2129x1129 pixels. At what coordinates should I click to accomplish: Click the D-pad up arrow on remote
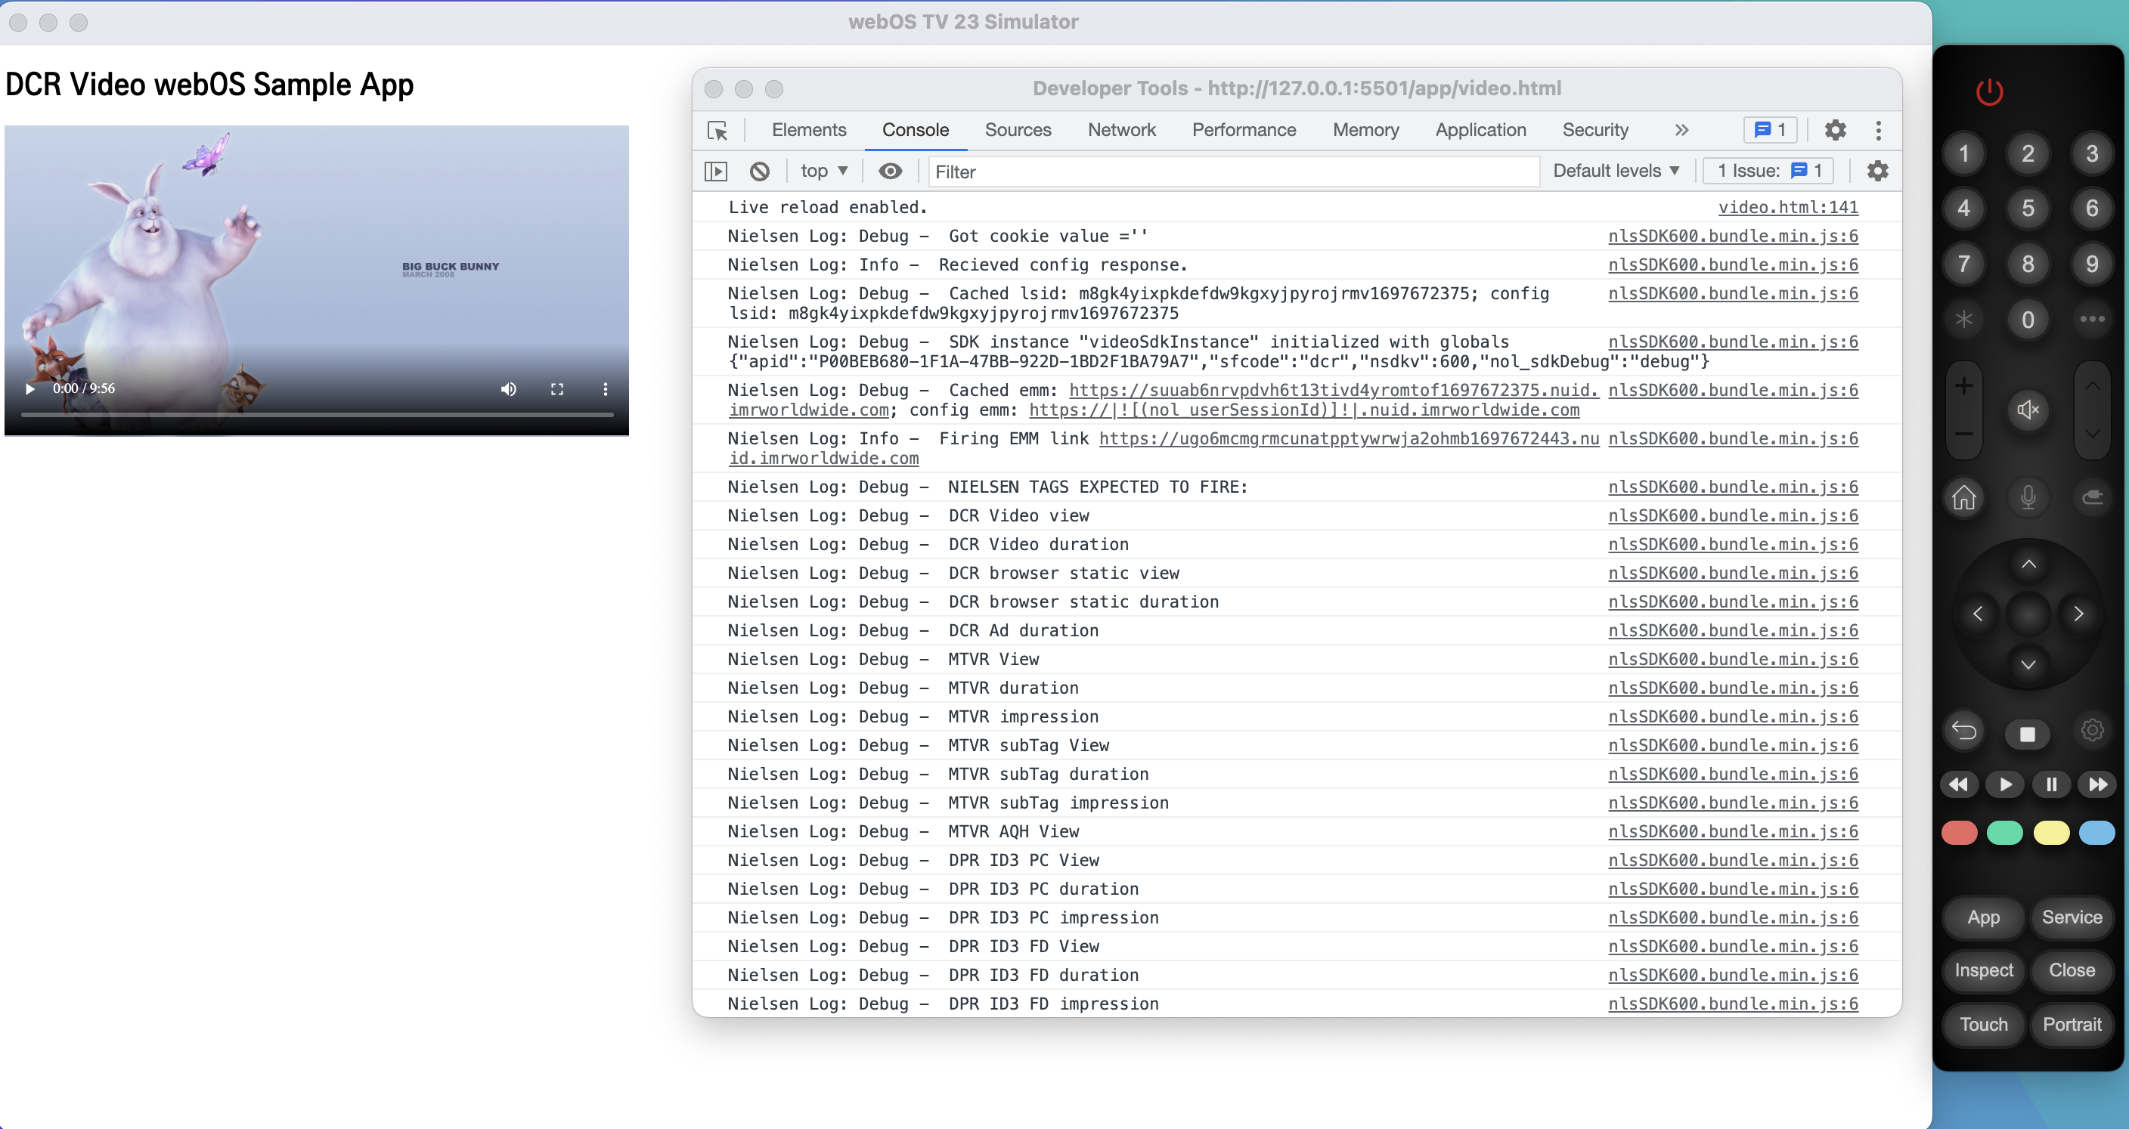click(x=2028, y=564)
